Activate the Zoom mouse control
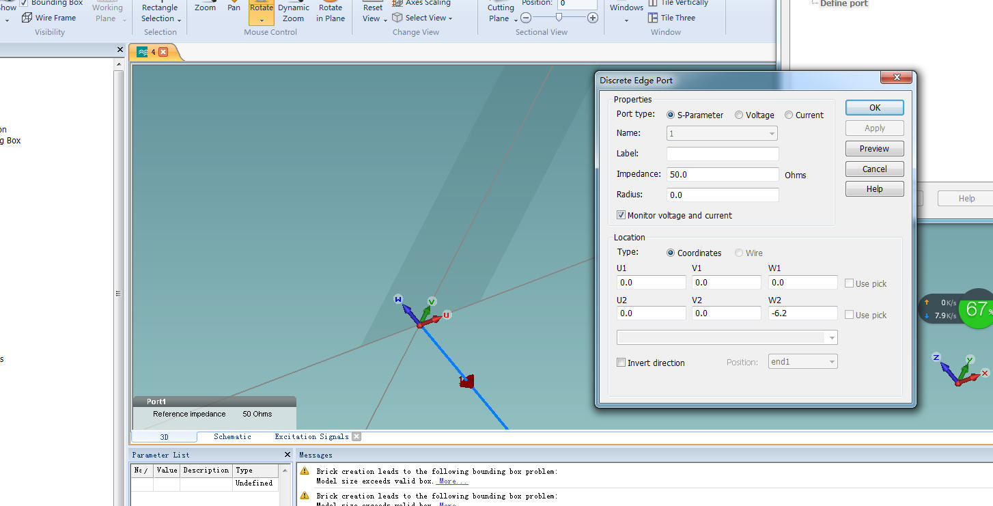This screenshot has width=993, height=506. coord(205,7)
